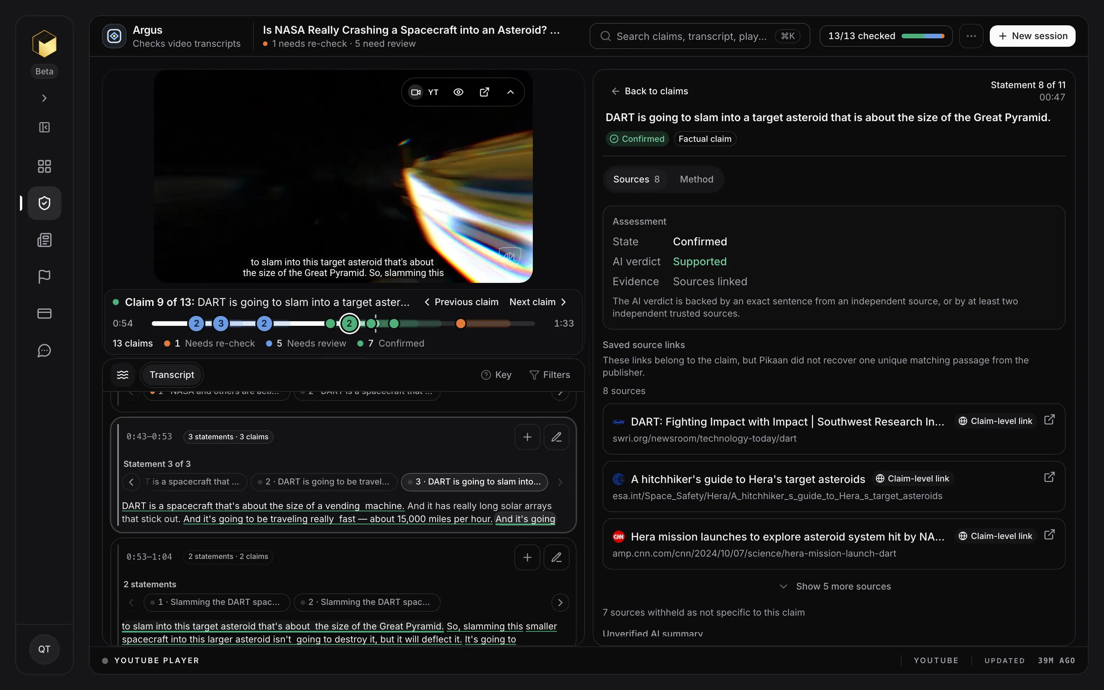Open the three-dot more options menu
The height and width of the screenshot is (690, 1104).
click(971, 36)
